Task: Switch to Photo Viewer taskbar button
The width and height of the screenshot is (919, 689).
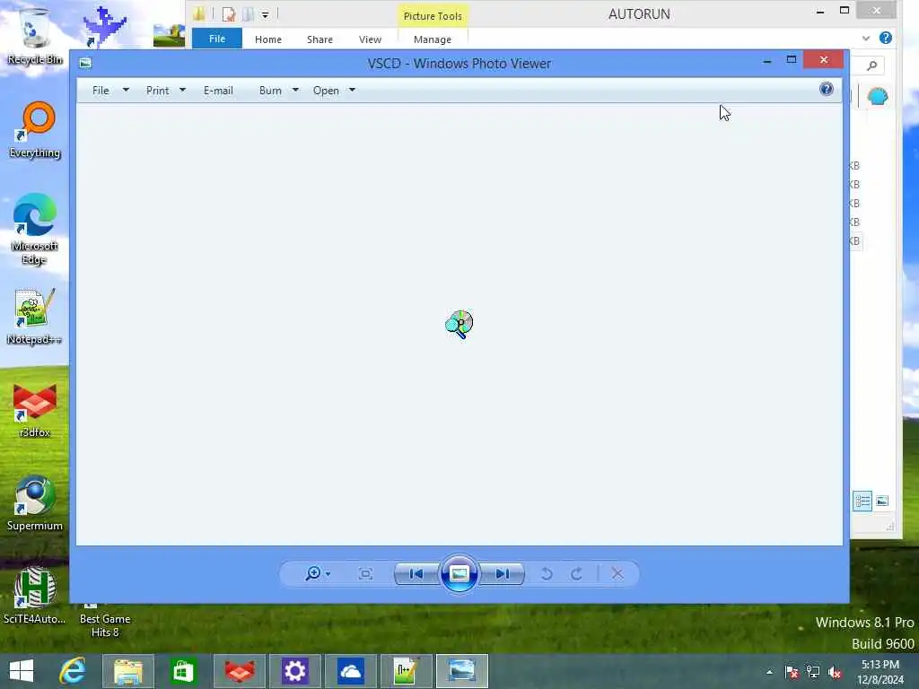Action: click(x=462, y=671)
